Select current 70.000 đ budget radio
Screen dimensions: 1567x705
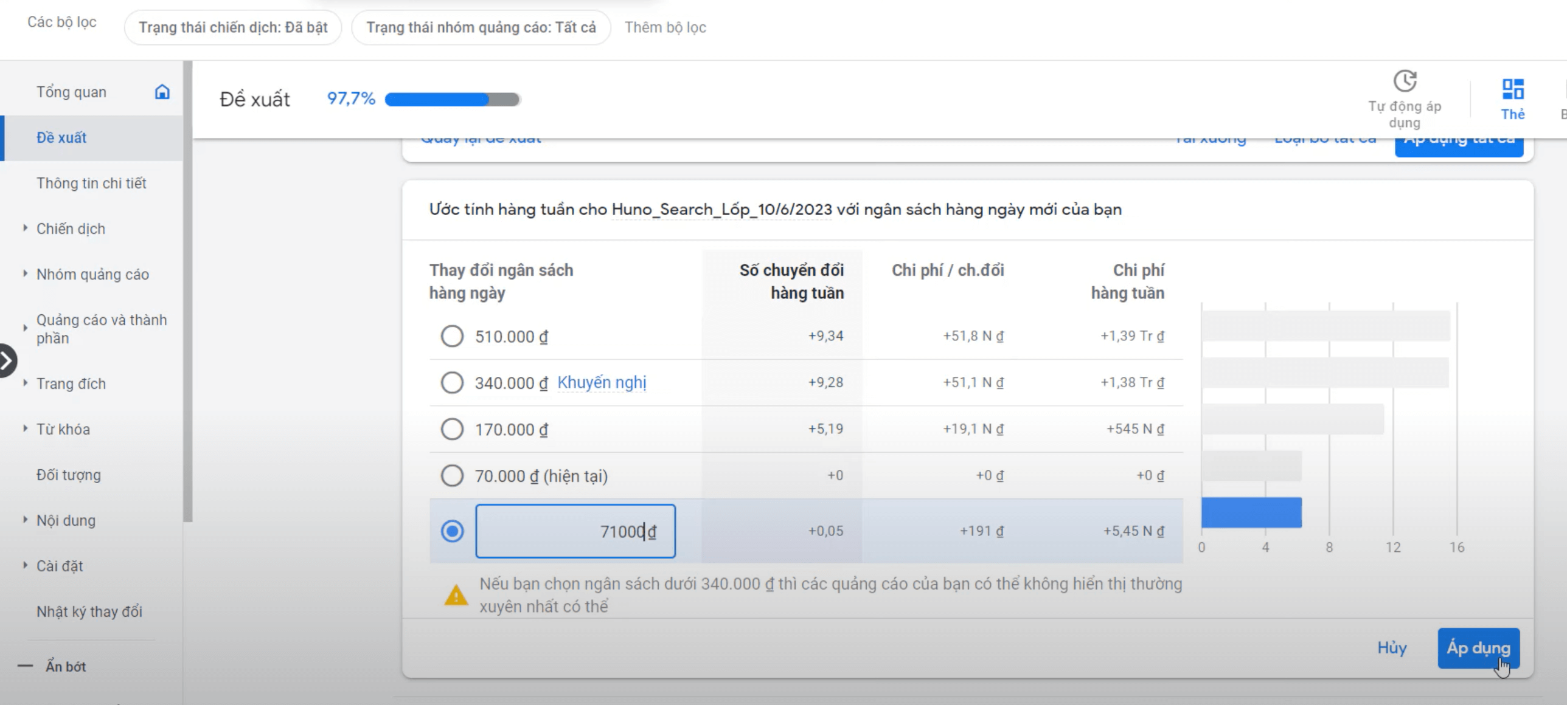click(452, 476)
